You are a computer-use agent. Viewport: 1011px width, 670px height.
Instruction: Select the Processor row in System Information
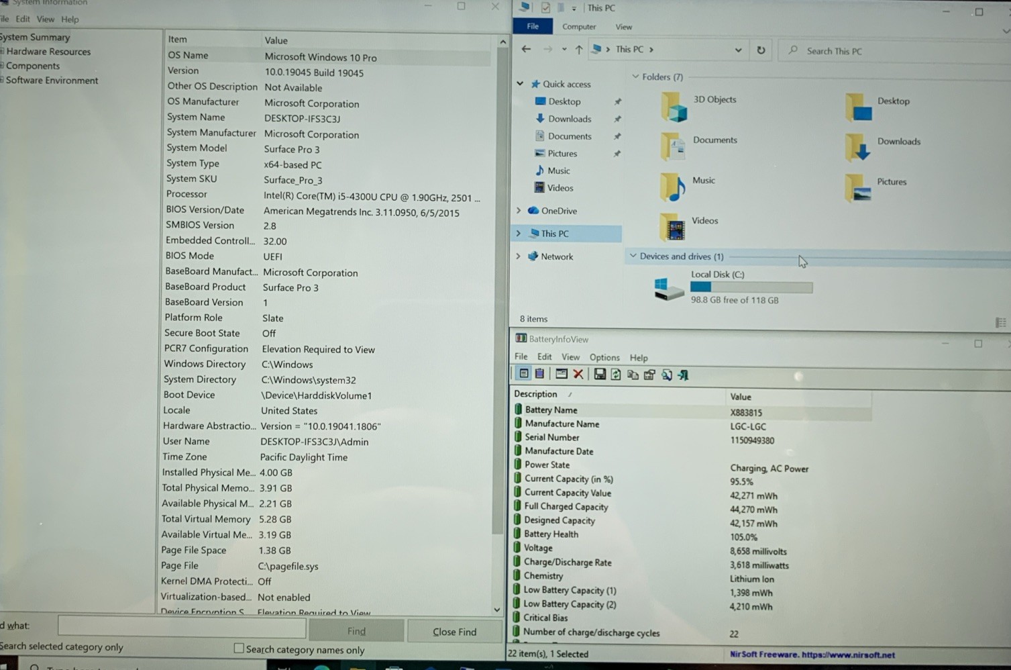click(x=329, y=195)
